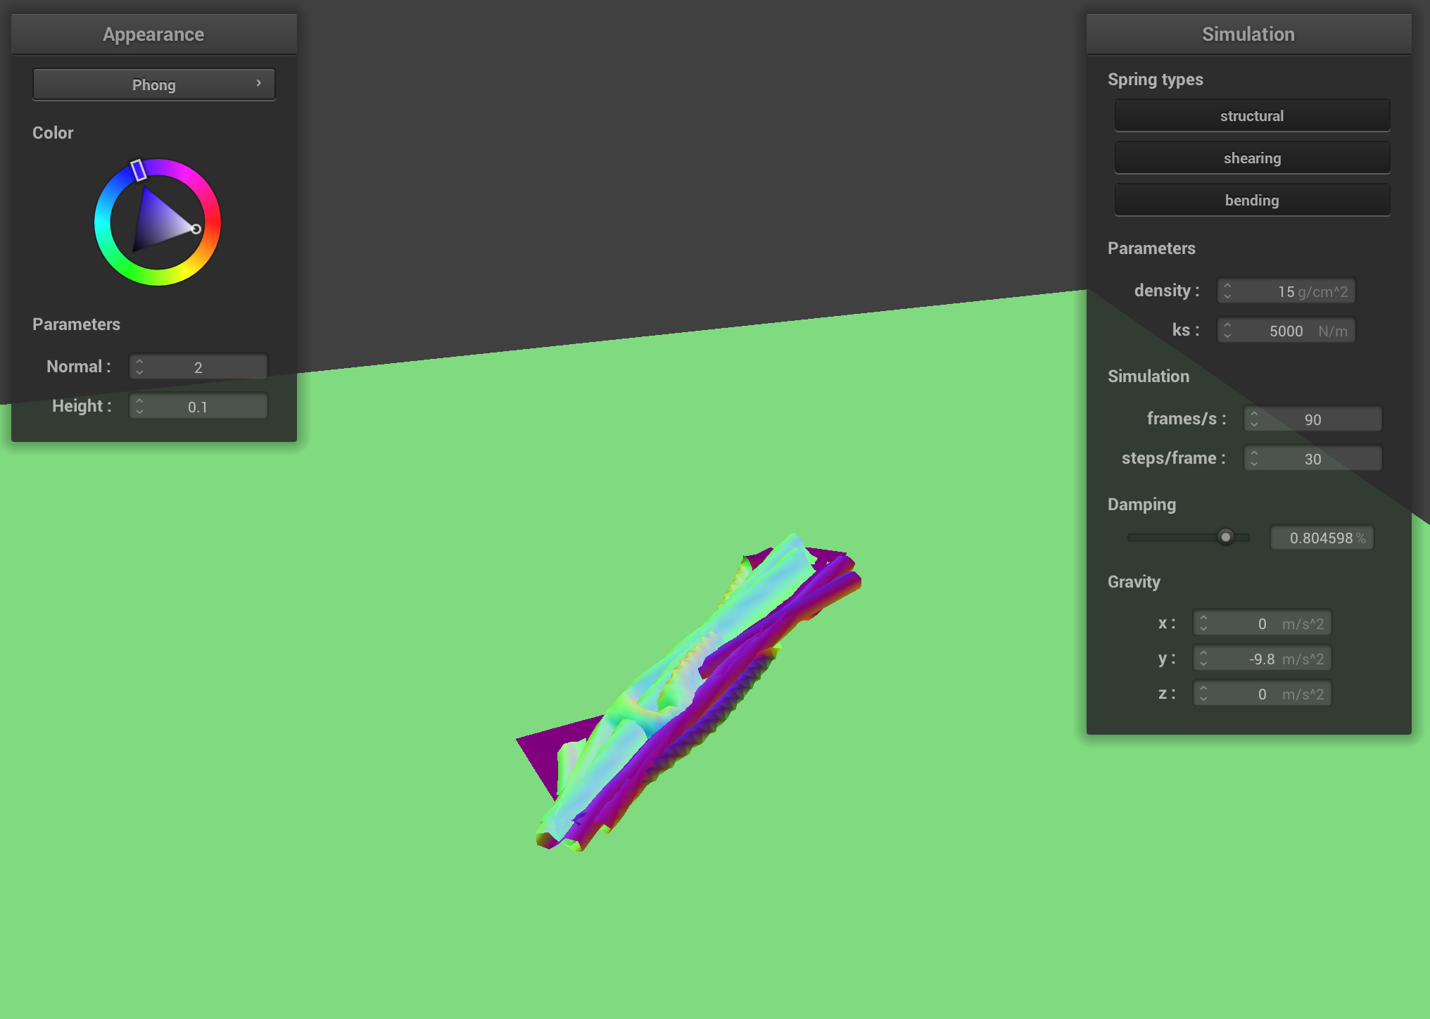Click the gravity z stepper arrows

coord(1203,693)
